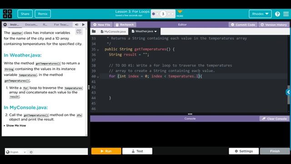Click the Finish button
Image resolution: width=291 pixels, height=164 pixels.
(275, 151)
